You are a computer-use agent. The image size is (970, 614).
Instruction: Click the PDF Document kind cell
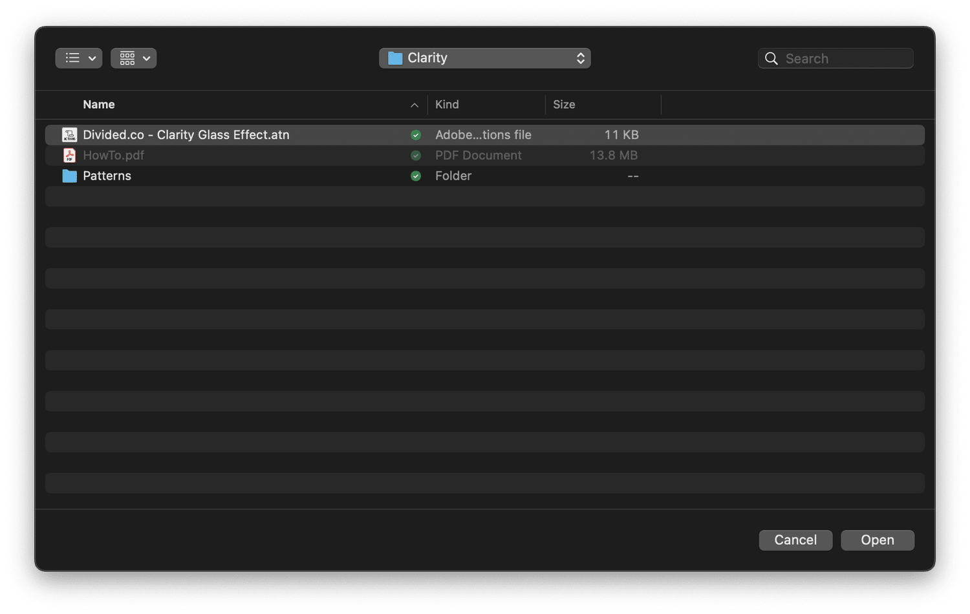479,155
